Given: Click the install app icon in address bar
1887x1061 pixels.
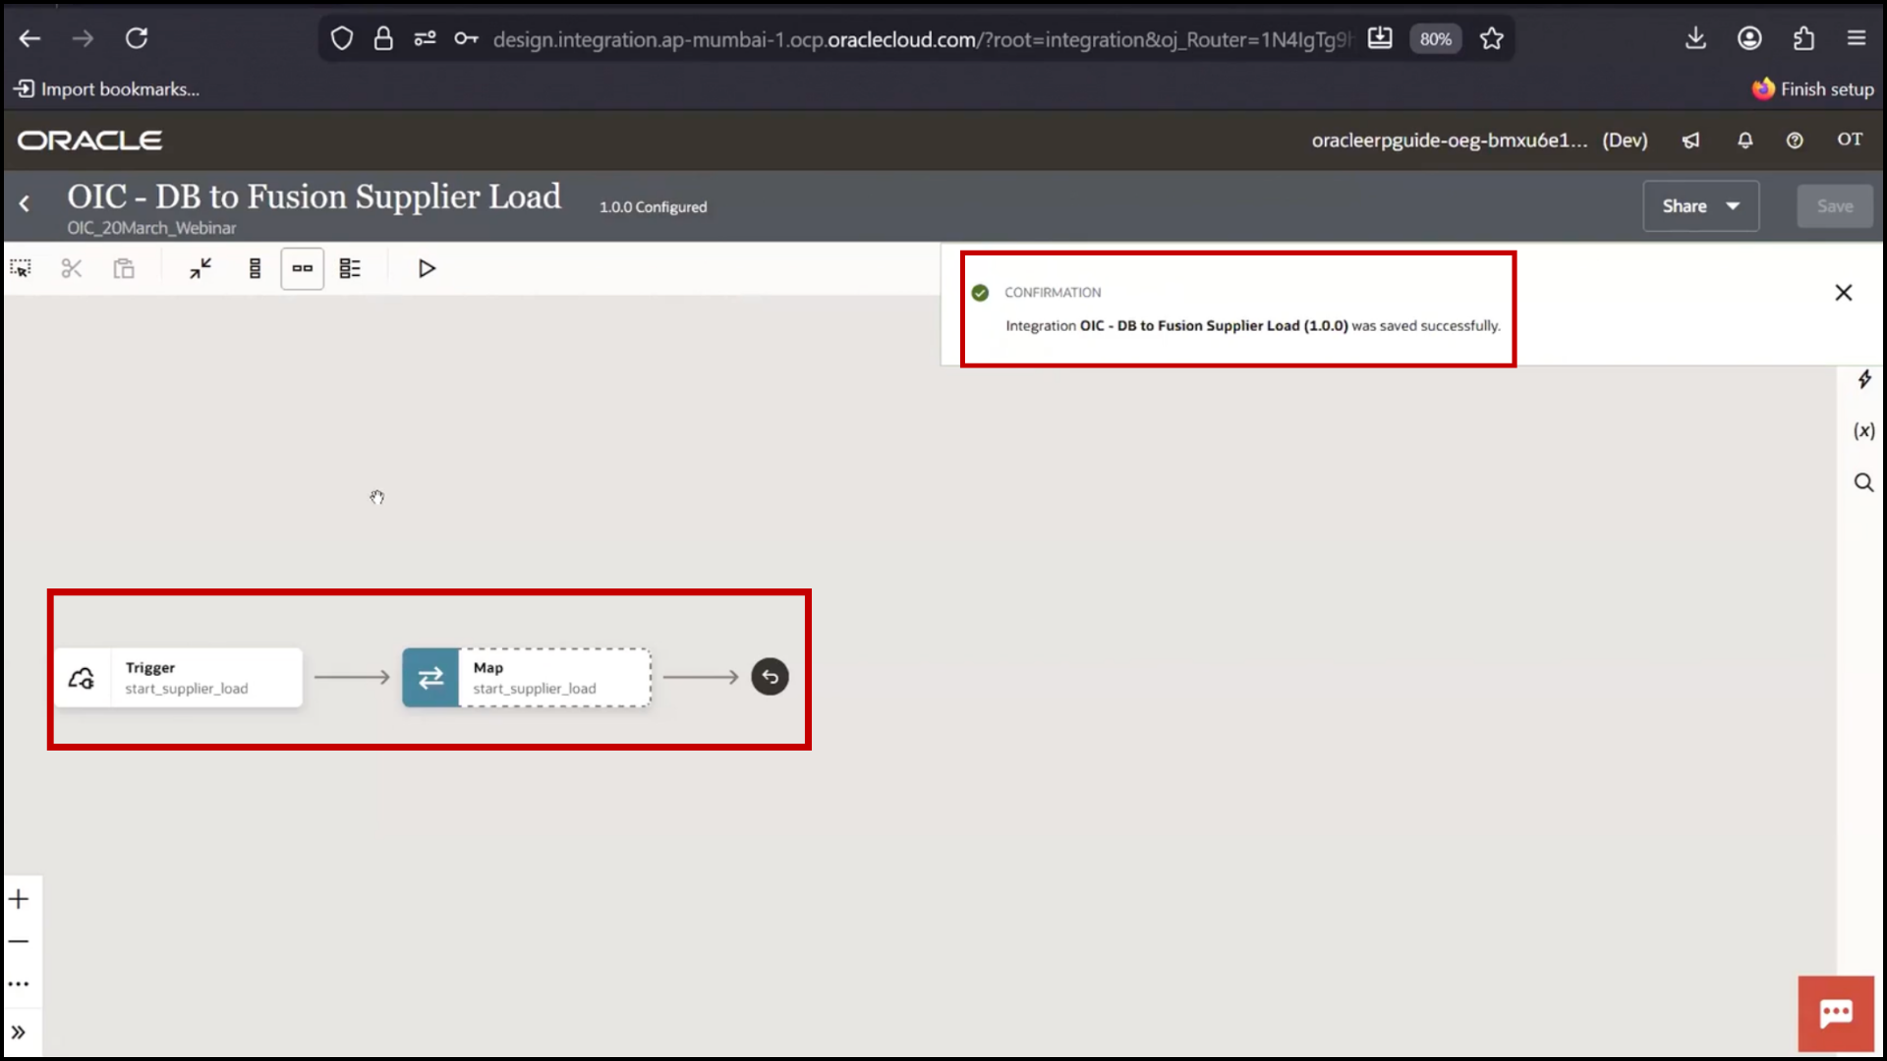Looking at the screenshot, I should tap(1380, 38).
